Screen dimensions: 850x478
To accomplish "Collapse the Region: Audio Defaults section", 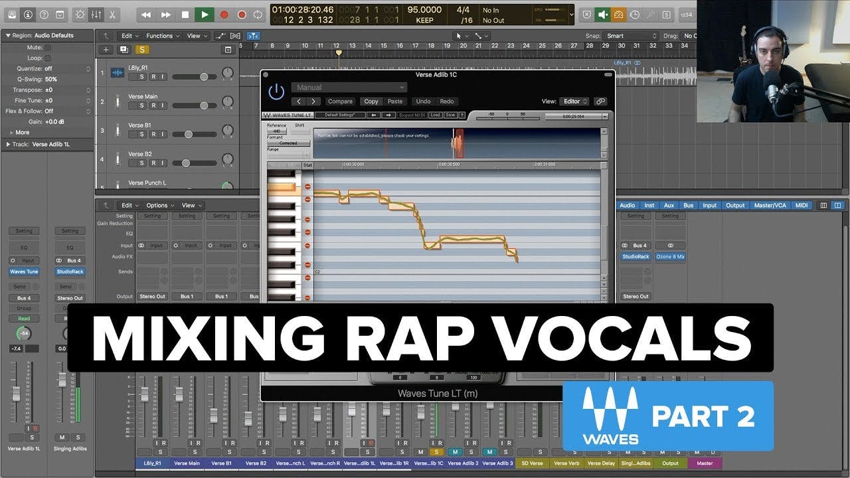I will [x=8, y=35].
